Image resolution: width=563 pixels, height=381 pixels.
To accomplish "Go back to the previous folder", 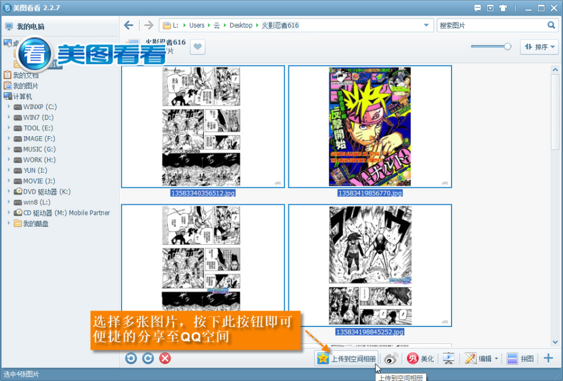I will (128, 25).
